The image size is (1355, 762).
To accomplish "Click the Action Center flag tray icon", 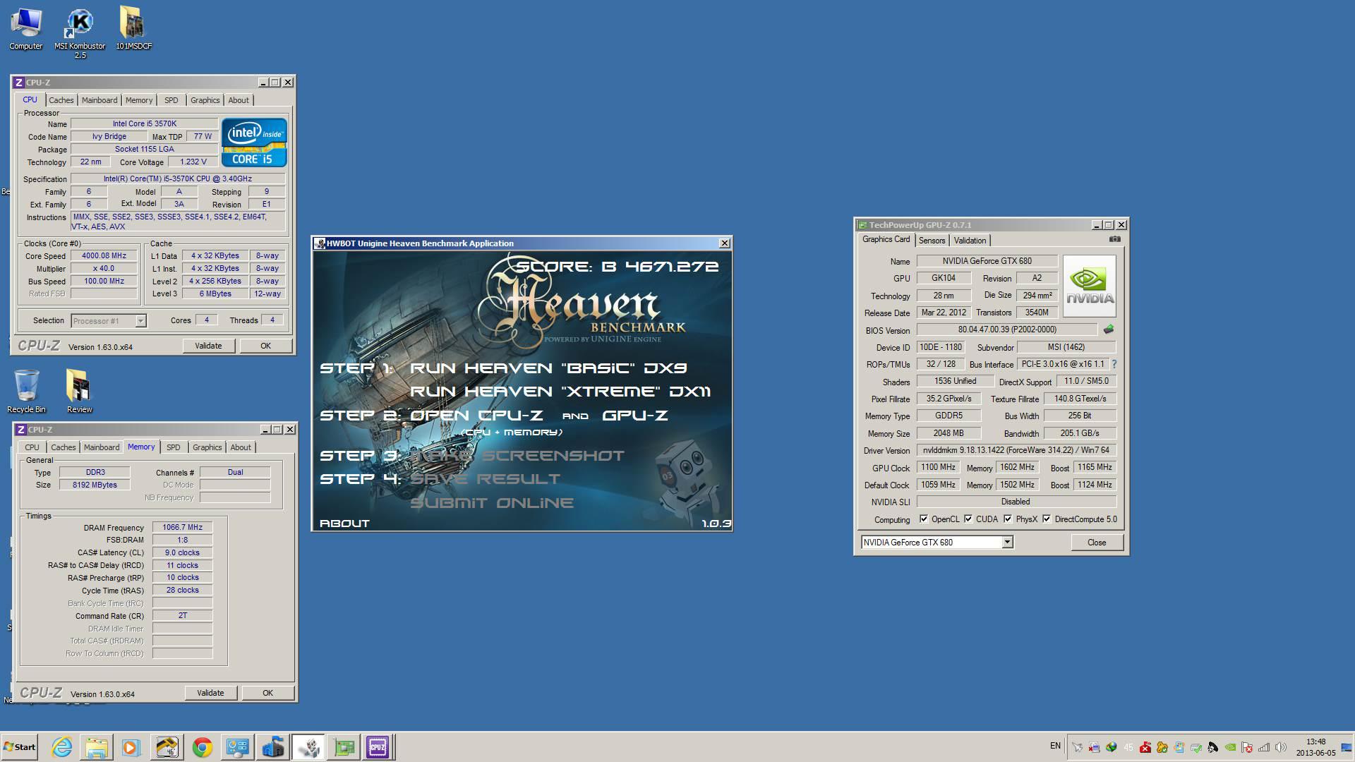I will click(x=1246, y=747).
